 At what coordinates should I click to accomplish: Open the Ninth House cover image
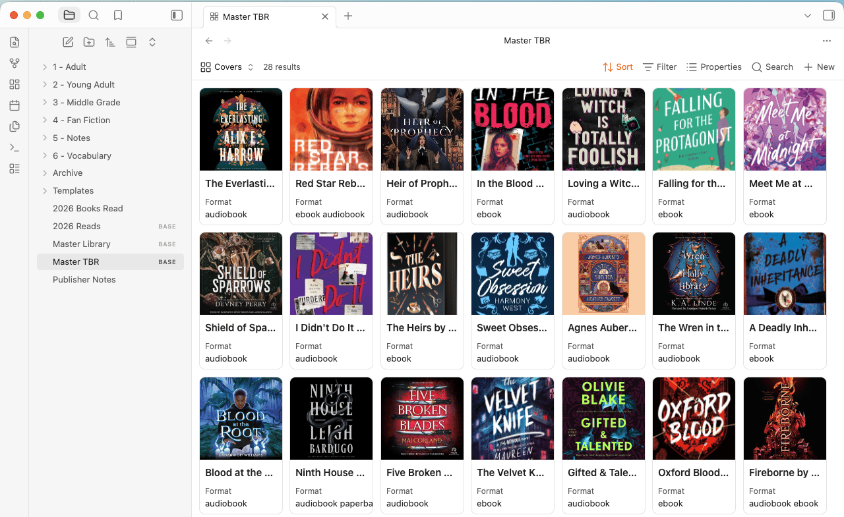coord(331,419)
